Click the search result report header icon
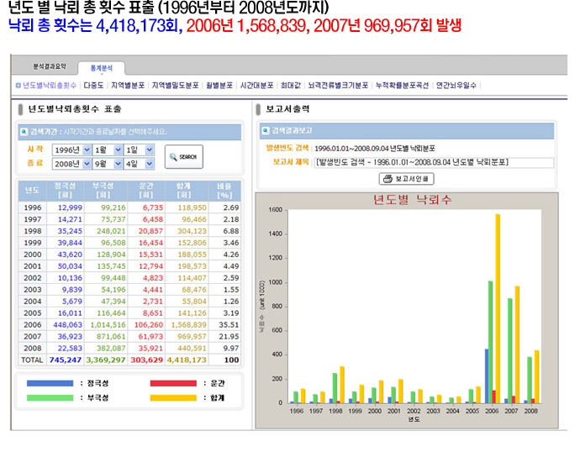Image resolution: width=580 pixels, height=462 pixels. tap(266, 132)
